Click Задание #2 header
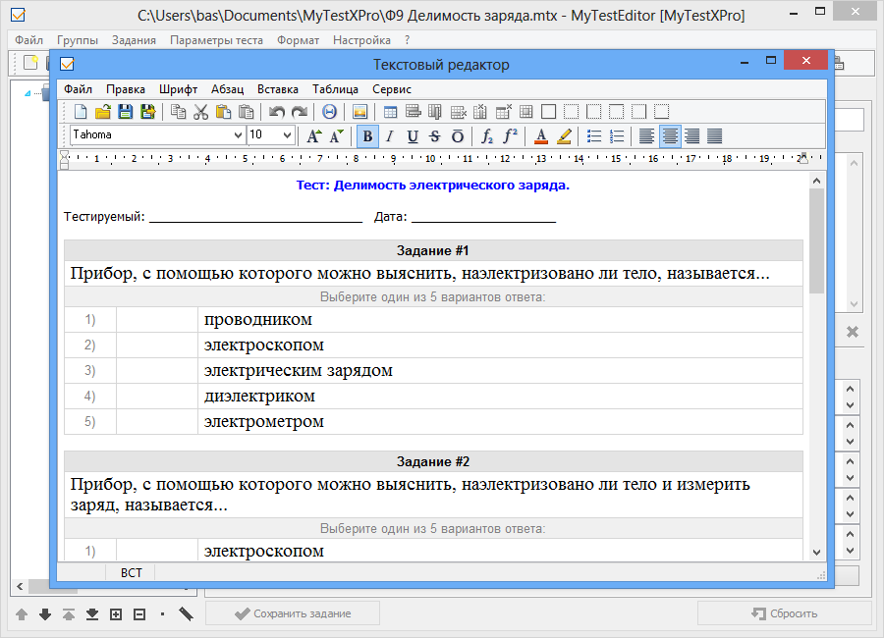 (x=433, y=461)
